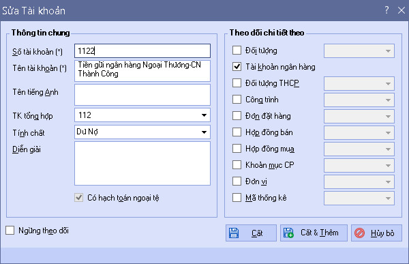Click the Số tài khoản field
The height and width of the screenshot is (264, 409).
tap(142, 50)
